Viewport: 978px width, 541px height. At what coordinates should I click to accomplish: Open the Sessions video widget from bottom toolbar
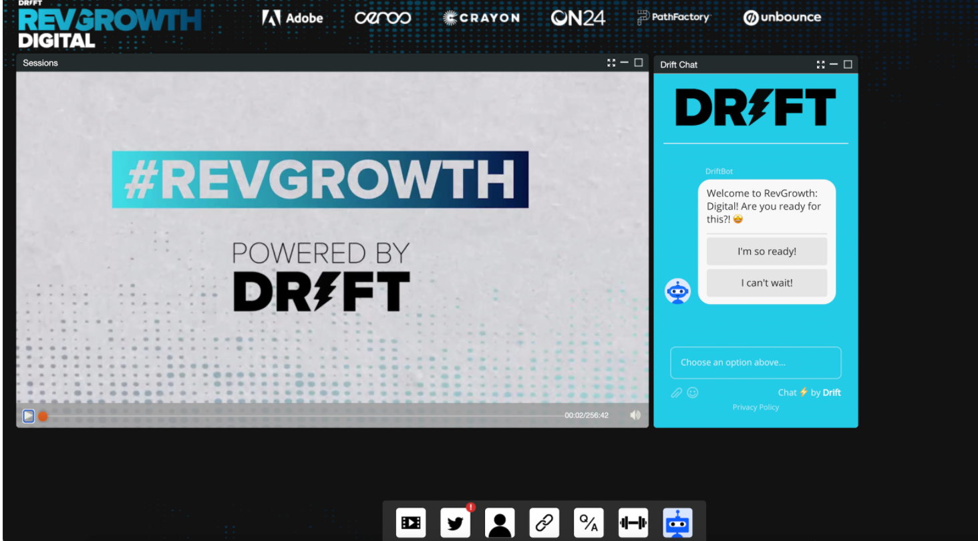click(411, 522)
